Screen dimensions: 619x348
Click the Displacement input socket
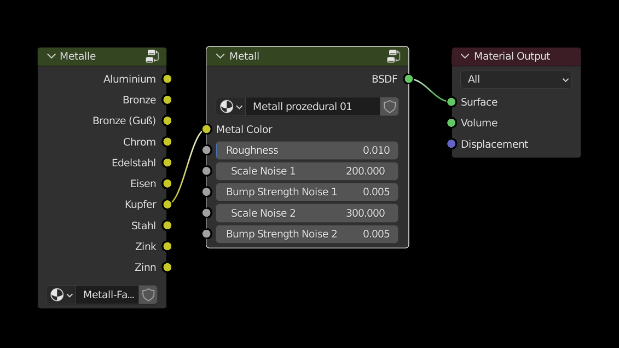point(452,144)
